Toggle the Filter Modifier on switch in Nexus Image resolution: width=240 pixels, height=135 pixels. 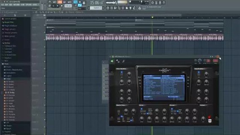pyautogui.click(x=122, y=73)
